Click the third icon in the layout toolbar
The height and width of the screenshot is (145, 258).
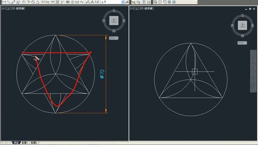[144, 2]
